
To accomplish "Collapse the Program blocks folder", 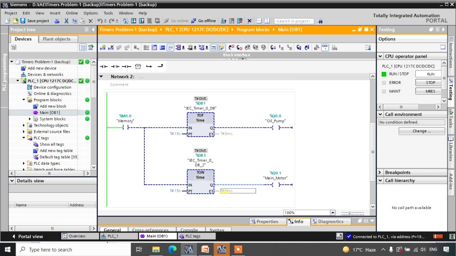I will click(24, 100).
